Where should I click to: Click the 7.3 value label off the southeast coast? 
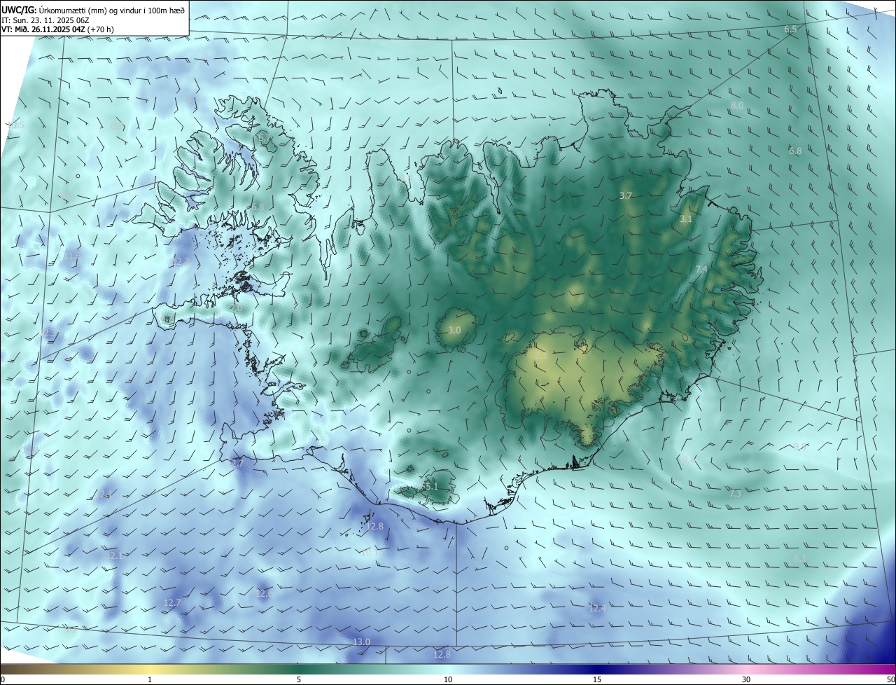click(x=735, y=494)
